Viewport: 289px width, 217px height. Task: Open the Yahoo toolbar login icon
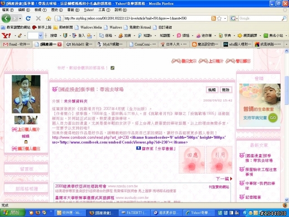point(75,35)
